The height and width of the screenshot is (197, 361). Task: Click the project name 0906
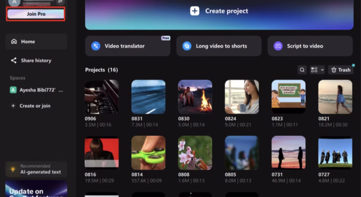[90, 119]
